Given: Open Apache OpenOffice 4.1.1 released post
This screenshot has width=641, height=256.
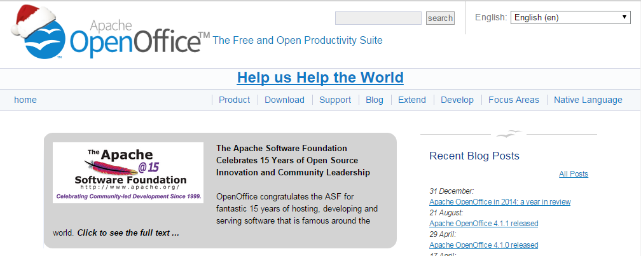Looking at the screenshot, I should 483,224.
